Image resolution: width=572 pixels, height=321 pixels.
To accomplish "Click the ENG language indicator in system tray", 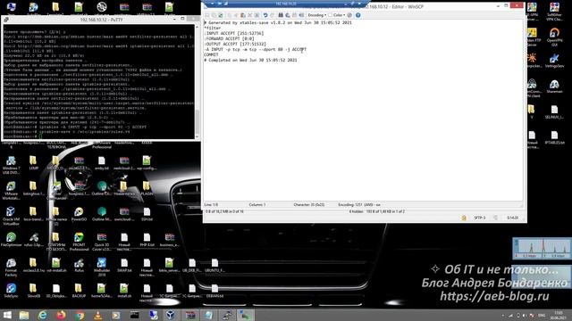I will click(x=542, y=315).
